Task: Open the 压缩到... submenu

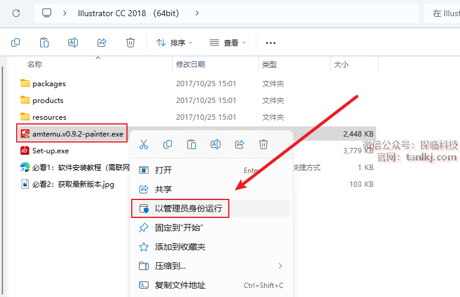Action: pos(211,266)
